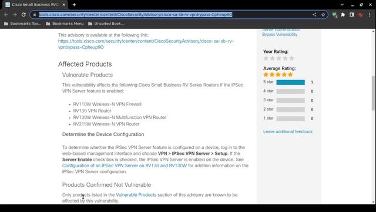Image resolution: width=376 pixels, height=212 pixels.
Task: Click the 5 star rating bar
Action: pyautogui.click(x=290, y=82)
